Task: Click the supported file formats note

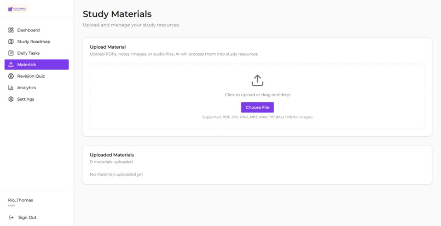Action: pos(257,117)
